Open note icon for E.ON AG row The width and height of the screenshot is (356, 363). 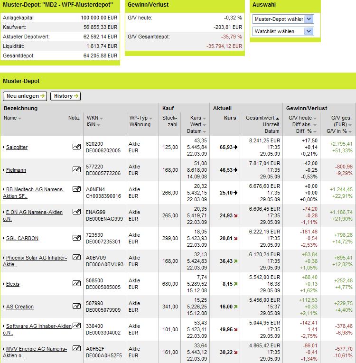pos(77,212)
